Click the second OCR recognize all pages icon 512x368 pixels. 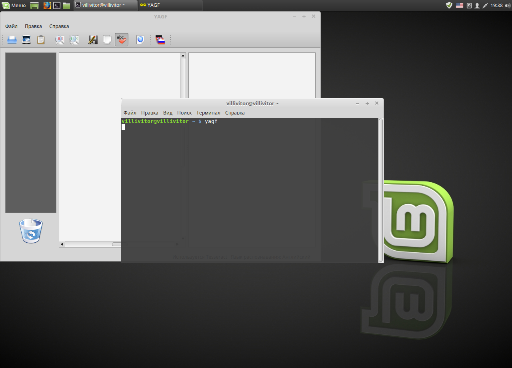(74, 40)
